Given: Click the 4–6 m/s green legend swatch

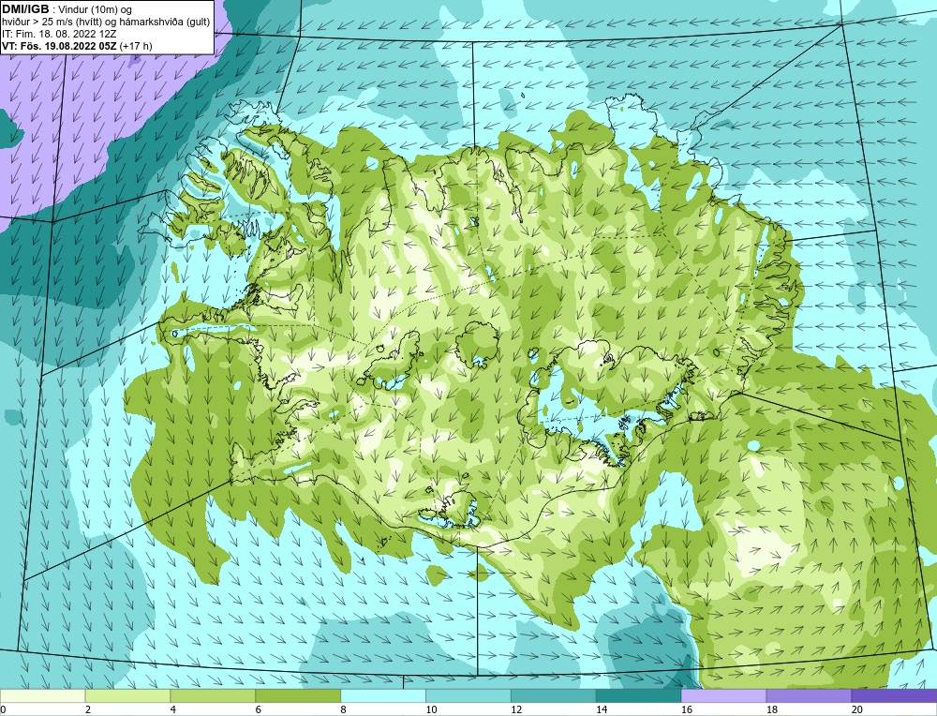Looking at the screenshot, I should tap(213, 695).
